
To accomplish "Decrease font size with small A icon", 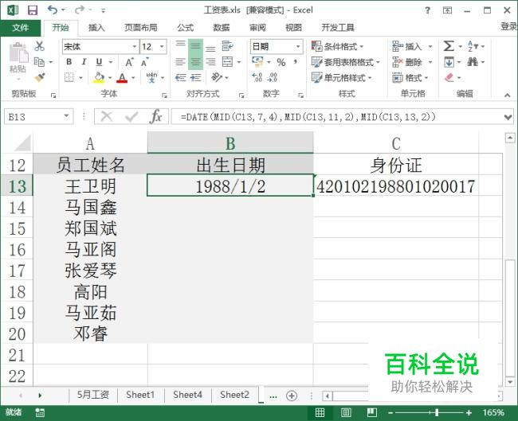I will [145, 62].
